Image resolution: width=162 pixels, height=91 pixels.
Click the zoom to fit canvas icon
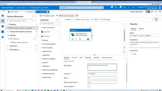coord(124,47)
